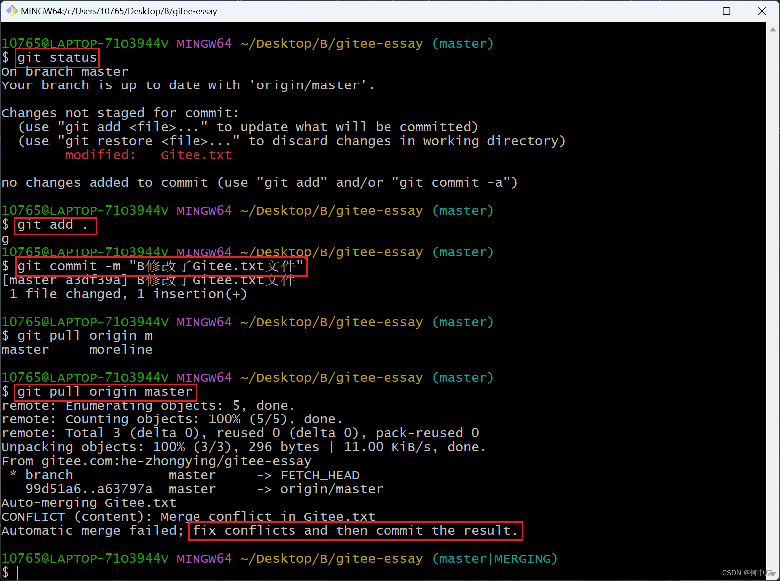The width and height of the screenshot is (780, 581).
Task: Click the scrollbar up arrow
Action: (773, 30)
